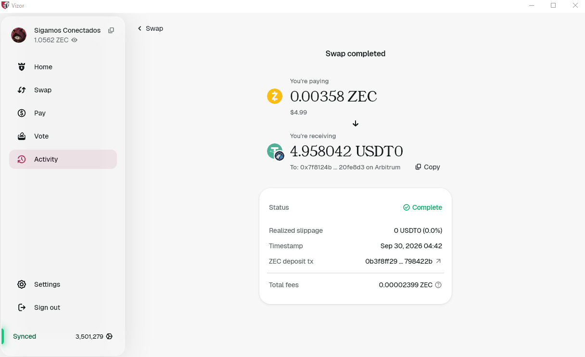Click the 4.958042 USDT0 receiving amount
The image size is (585, 357).
tap(346, 151)
